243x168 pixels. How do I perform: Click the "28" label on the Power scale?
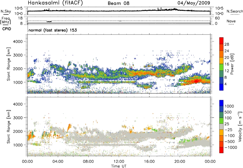pyautogui.click(x=227, y=44)
